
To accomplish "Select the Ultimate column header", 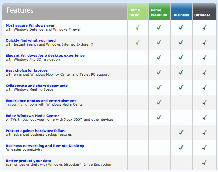I will pyautogui.click(x=203, y=15).
